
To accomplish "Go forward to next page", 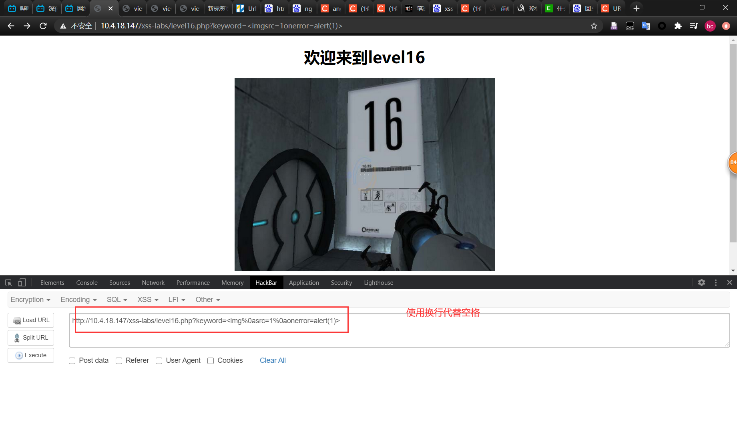I will click(27, 26).
